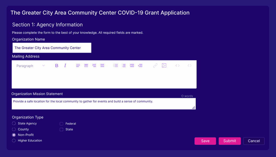Image resolution: width=276 pixels, height=157 pixels.
Task: Center align text in the editor toolbar
Action: 86,66
